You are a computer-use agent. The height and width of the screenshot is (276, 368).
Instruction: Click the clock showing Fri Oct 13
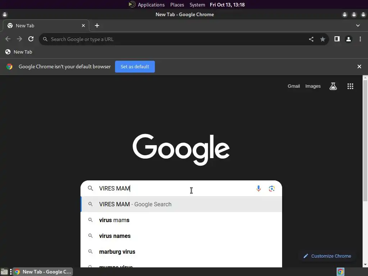click(227, 5)
